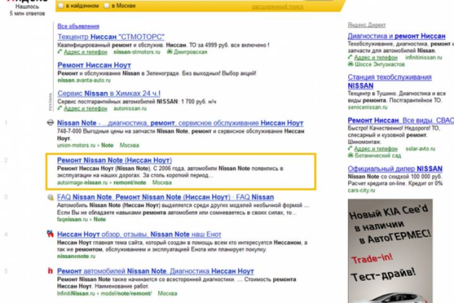
Task: Open 'Адрес и телефон' for the solar-avto.ru ad
Action: pyautogui.click(x=376, y=149)
